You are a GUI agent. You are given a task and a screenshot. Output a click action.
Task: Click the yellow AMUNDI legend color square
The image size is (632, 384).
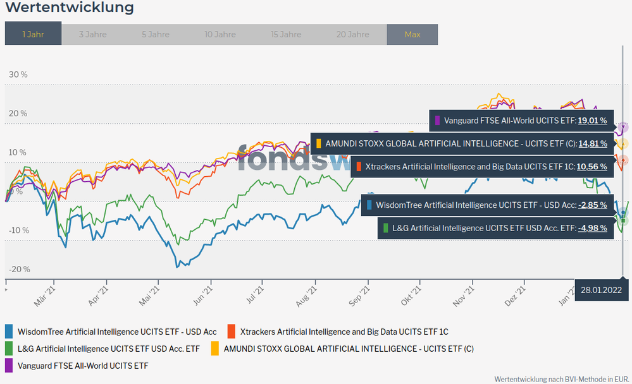click(x=214, y=348)
